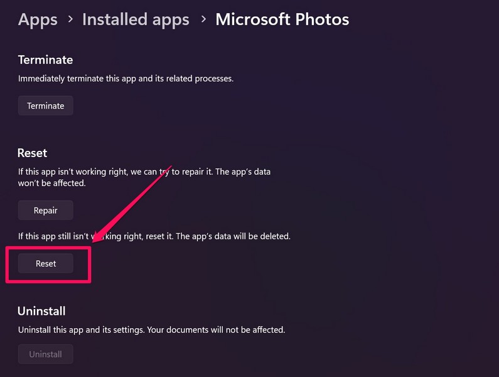
Task: Select the Uninstall section heading
Action: click(41, 311)
